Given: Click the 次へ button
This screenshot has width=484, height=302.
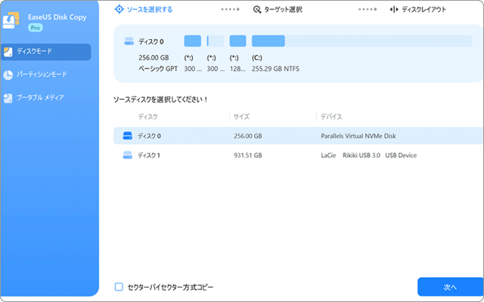Looking at the screenshot, I should tap(451, 287).
